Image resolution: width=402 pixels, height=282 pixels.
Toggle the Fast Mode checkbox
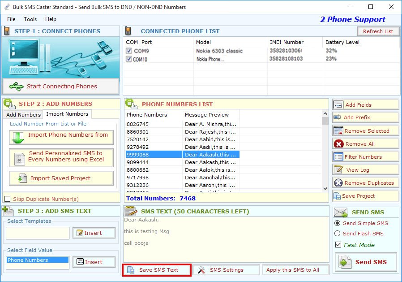(338, 245)
